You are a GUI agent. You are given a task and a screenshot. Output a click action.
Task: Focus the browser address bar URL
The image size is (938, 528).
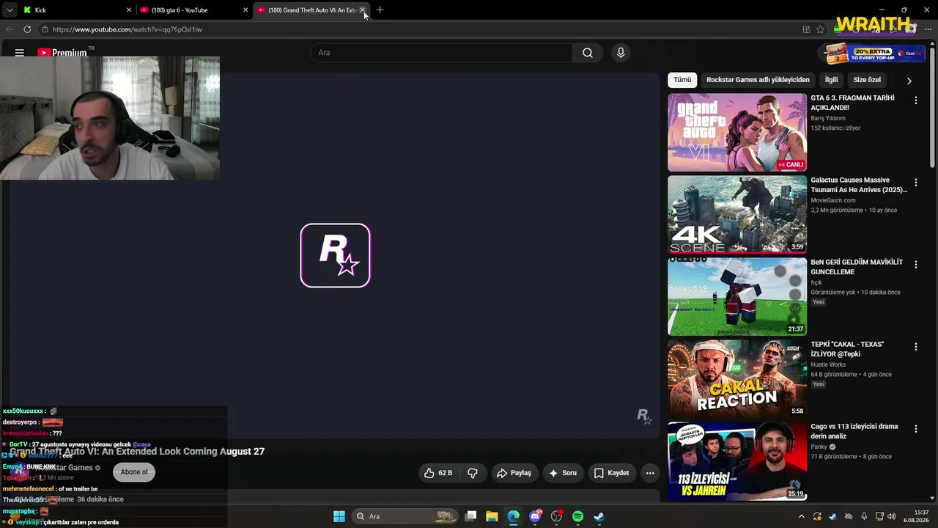click(x=127, y=29)
